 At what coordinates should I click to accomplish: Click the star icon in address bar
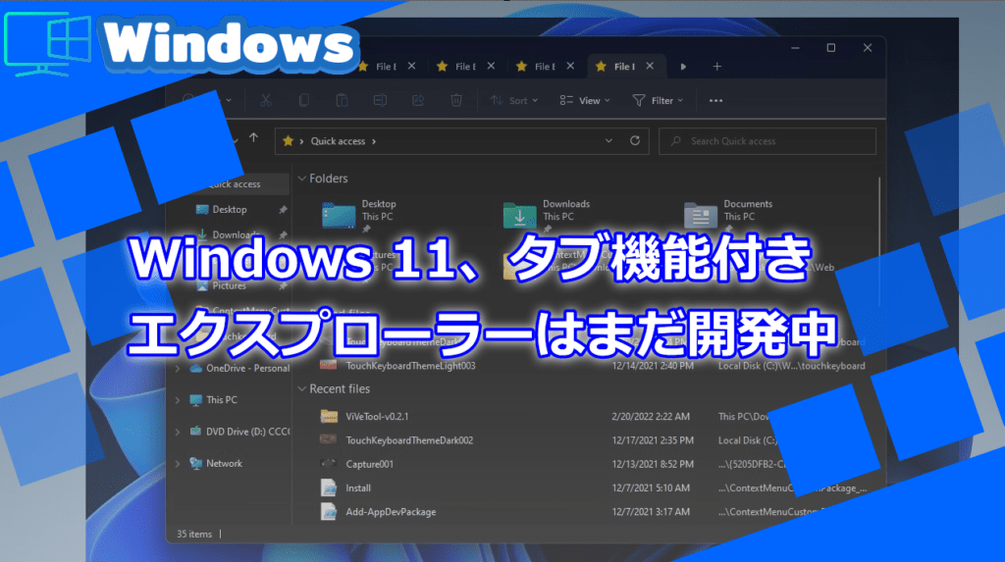[289, 141]
